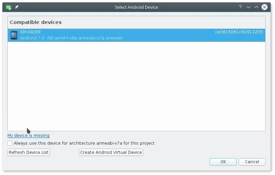
Task: Click the phone icon of SM-G930F
Action: pyautogui.click(x=14, y=35)
